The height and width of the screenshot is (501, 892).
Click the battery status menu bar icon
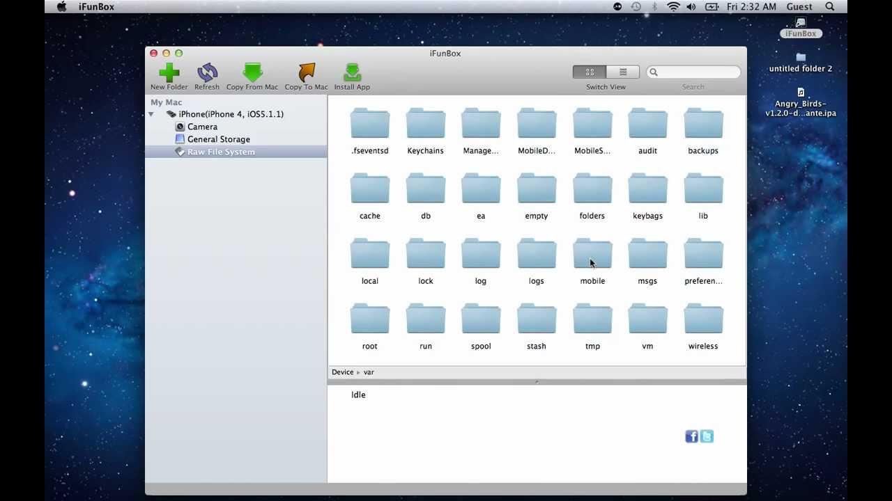pyautogui.click(x=712, y=6)
